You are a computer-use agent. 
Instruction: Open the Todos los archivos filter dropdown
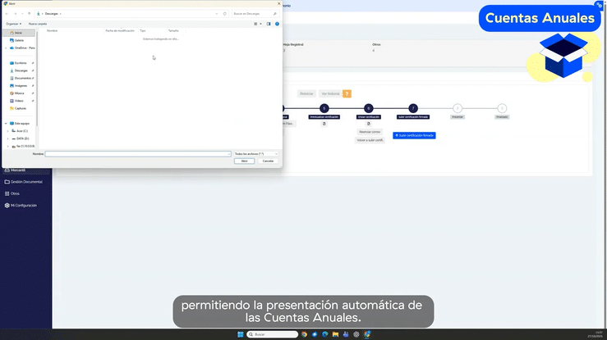pos(255,154)
